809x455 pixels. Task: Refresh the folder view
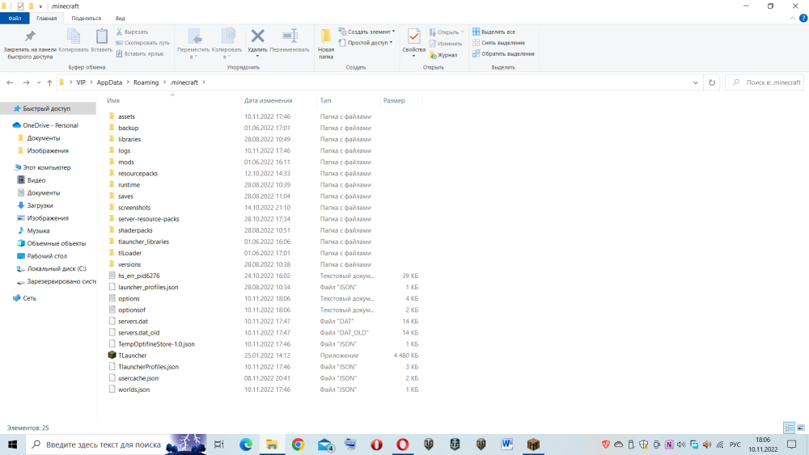tap(712, 82)
